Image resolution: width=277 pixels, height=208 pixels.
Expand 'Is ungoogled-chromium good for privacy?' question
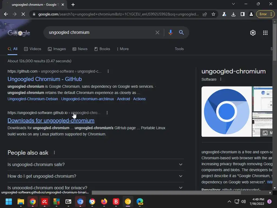pyautogui.click(x=95, y=187)
